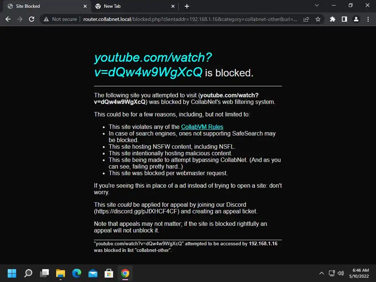
Task: Open the CollabVM Rules link
Action: pos(202,127)
